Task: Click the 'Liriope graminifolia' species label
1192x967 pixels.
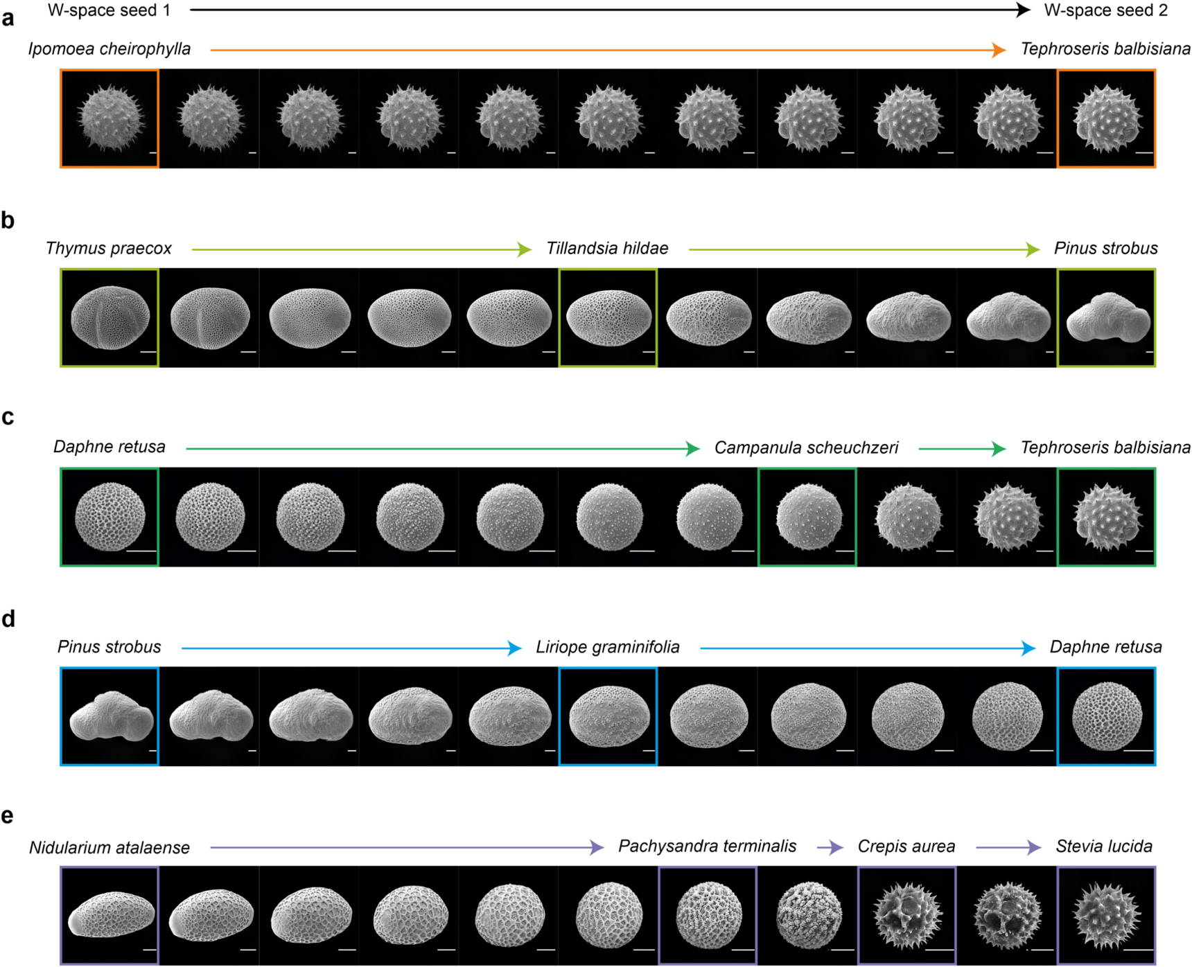Action: pos(608,648)
